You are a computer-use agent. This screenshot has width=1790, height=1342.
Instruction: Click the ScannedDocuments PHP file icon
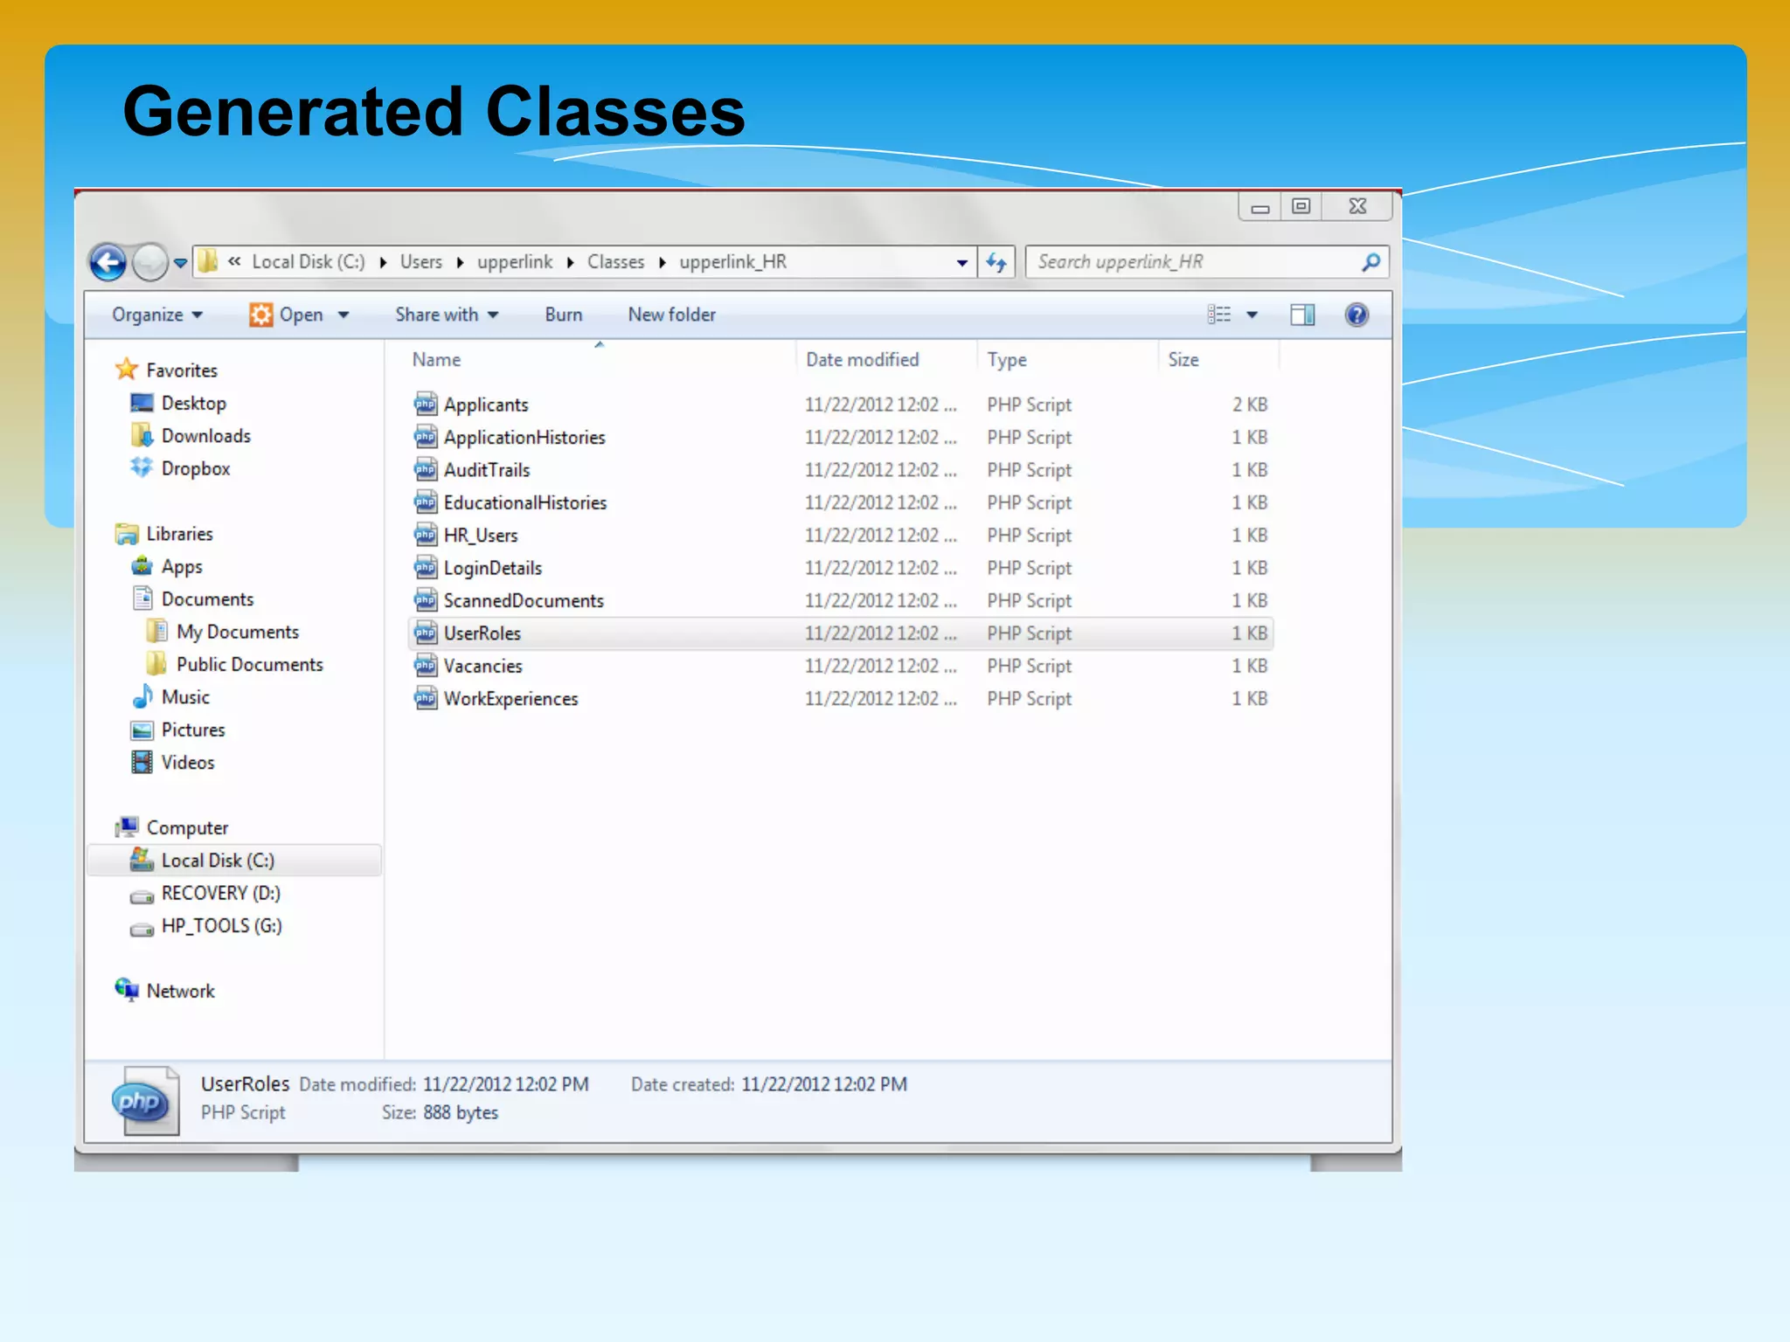(x=425, y=599)
